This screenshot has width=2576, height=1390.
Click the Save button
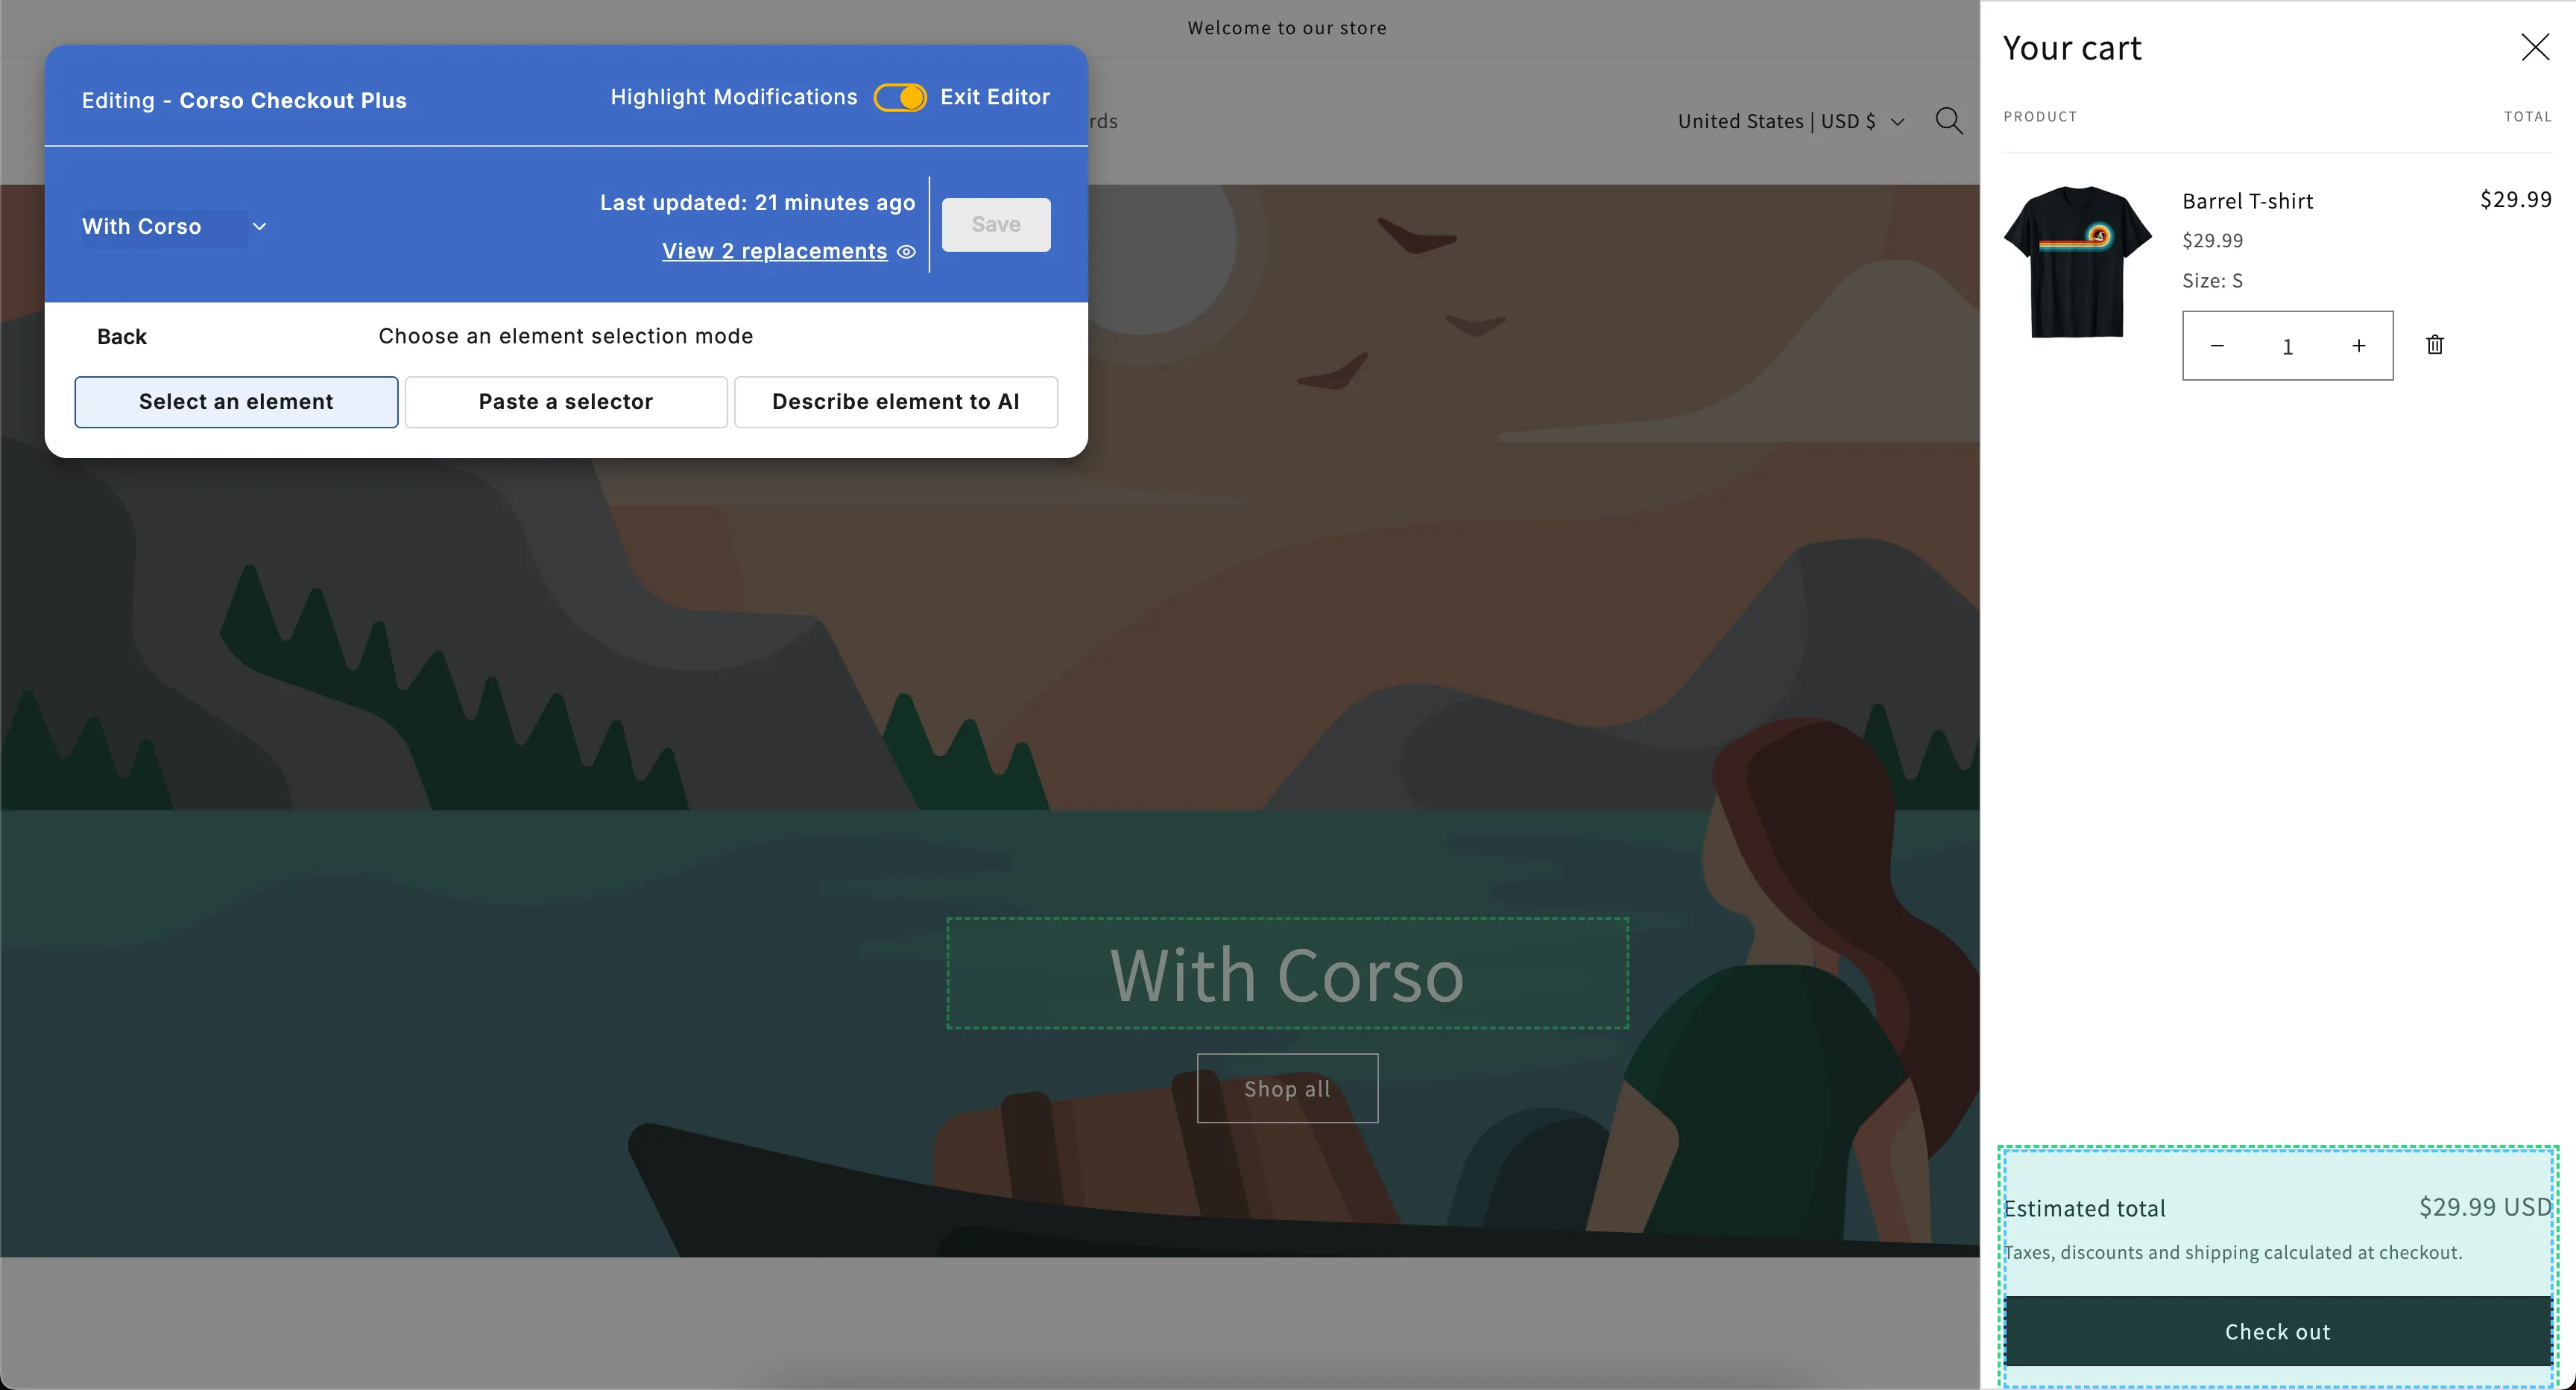click(996, 225)
